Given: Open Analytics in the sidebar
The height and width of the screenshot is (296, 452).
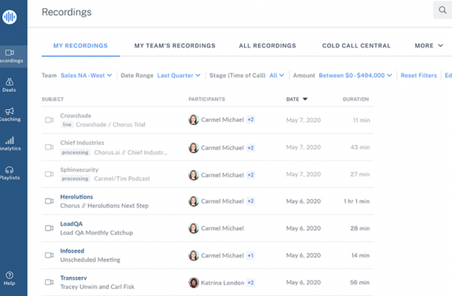Looking at the screenshot, I should click(x=10, y=144).
